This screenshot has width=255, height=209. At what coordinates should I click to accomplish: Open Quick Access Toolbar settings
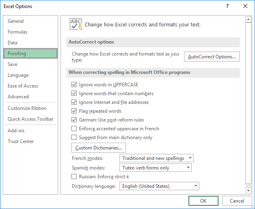tap(30, 119)
